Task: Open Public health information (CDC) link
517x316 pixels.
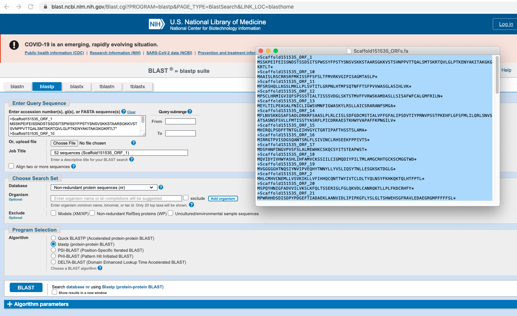Action: coord(54,53)
